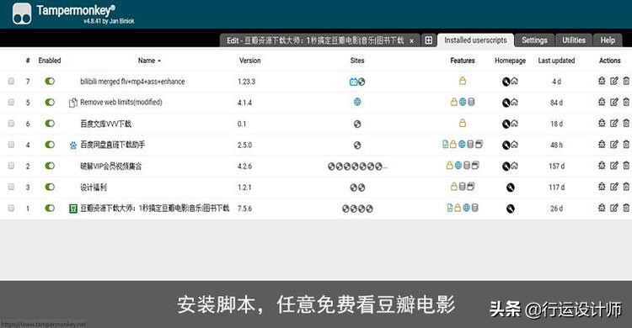Disable the 设计福利 script toggle

pos(50,187)
